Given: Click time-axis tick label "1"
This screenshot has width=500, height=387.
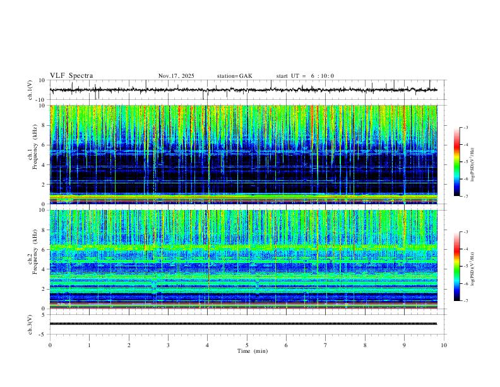Looking at the screenshot, I should point(89,345).
